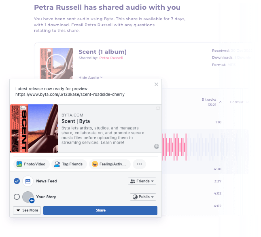Click the Scent | Byta preview title
261x237 pixels.
coord(76,121)
